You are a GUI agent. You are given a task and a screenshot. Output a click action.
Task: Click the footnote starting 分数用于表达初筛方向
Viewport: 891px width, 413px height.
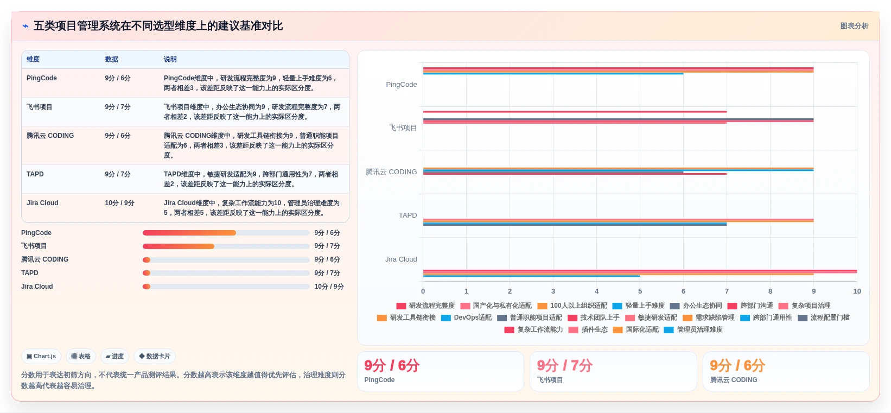(x=183, y=380)
